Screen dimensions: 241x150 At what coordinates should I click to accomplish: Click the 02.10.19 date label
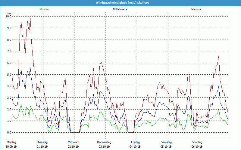[x=73, y=147]
